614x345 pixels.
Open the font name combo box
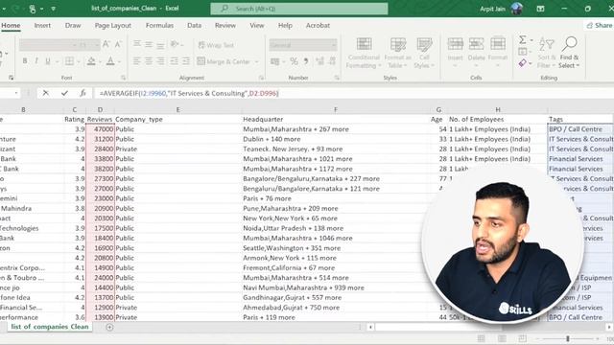click(47, 45)
